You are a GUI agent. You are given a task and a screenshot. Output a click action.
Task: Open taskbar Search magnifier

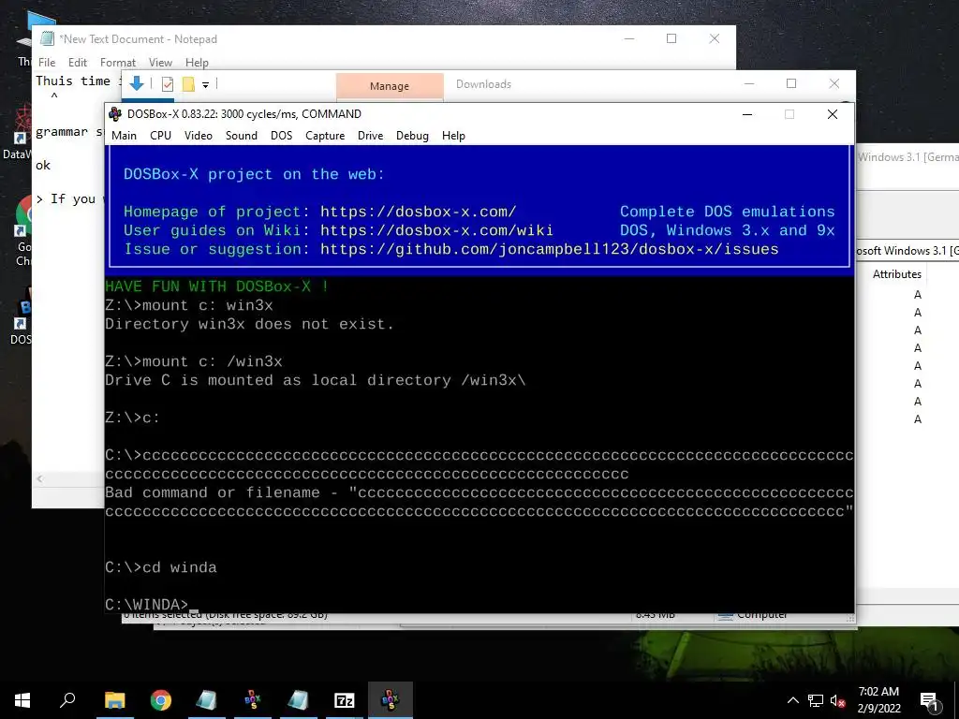pyautogui.click(x=67, y=700)
